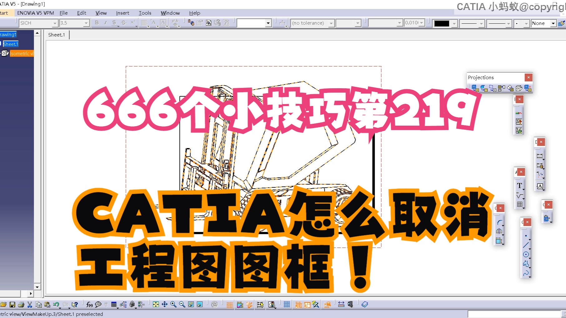Open the Tools menu

[x=145, y=13]
